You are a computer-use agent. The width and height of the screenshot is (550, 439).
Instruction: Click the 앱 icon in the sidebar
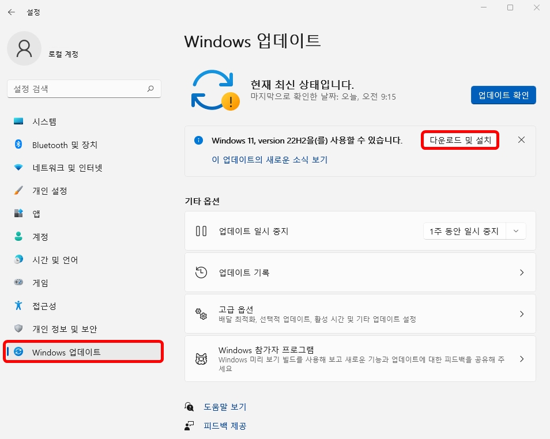(x=18, y=213)
